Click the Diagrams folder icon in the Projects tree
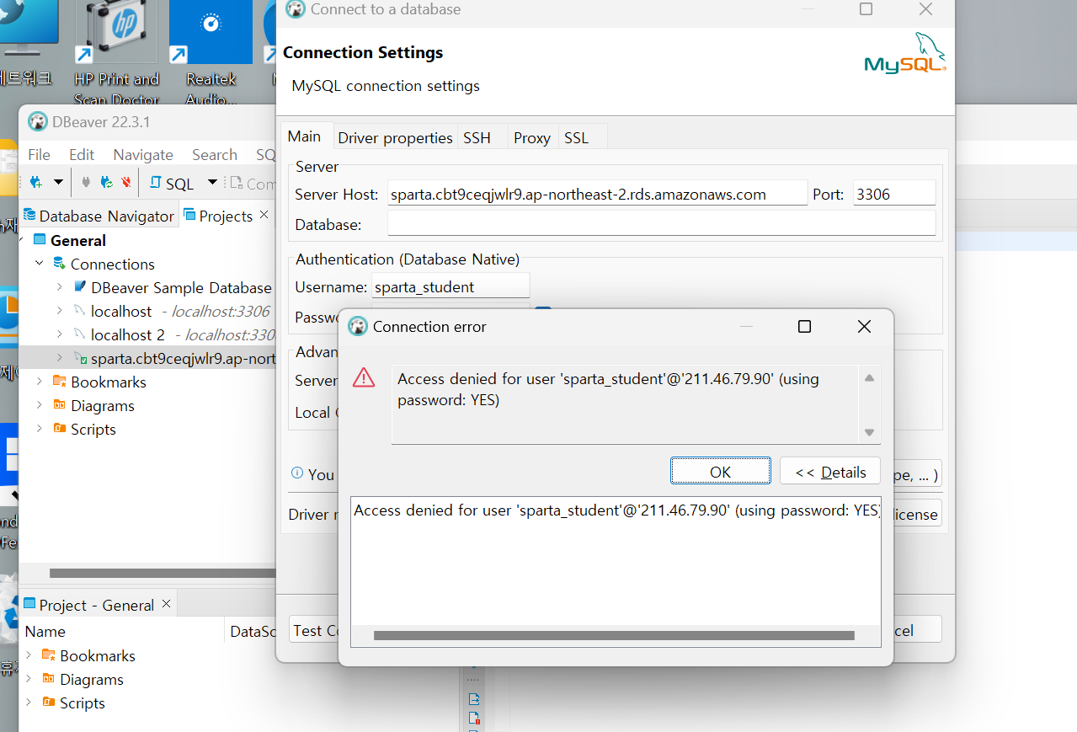 tap(59, 405)
